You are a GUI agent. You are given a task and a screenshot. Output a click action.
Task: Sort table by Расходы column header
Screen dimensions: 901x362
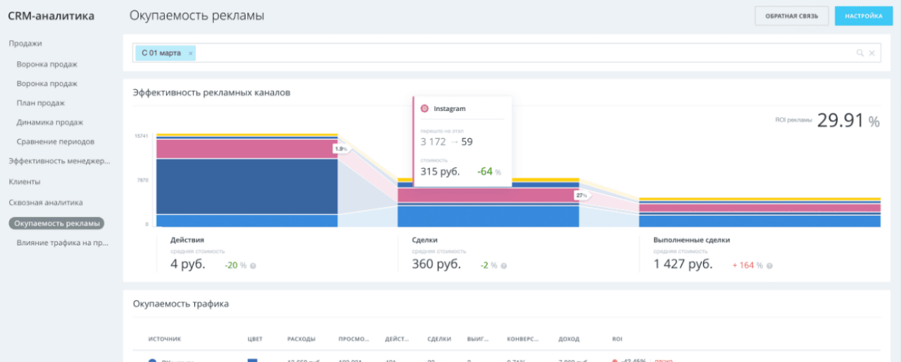(x=301, y=339)
